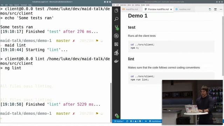Open the terminal window Help menu
Screen dimensions: 224x126
point(30,5)
